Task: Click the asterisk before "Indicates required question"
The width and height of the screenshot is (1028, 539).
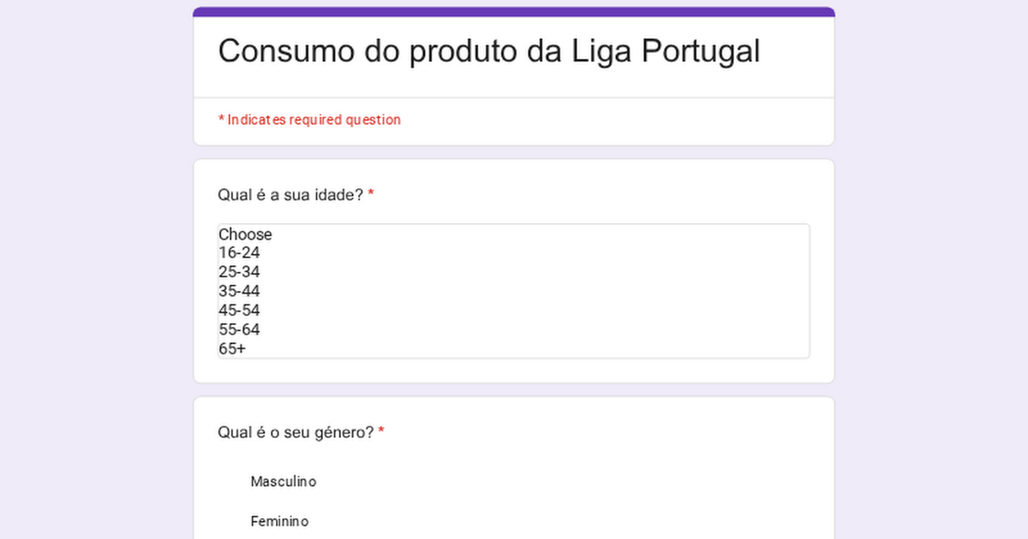Action: (x=221, y=119)
